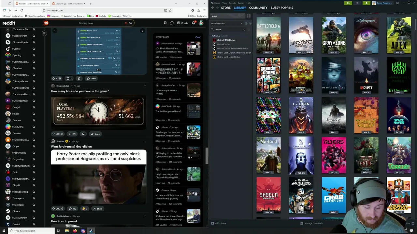Switch Steam library to grid collections view
The width and height of the screenshot is (417, 234).
(249, 16)
